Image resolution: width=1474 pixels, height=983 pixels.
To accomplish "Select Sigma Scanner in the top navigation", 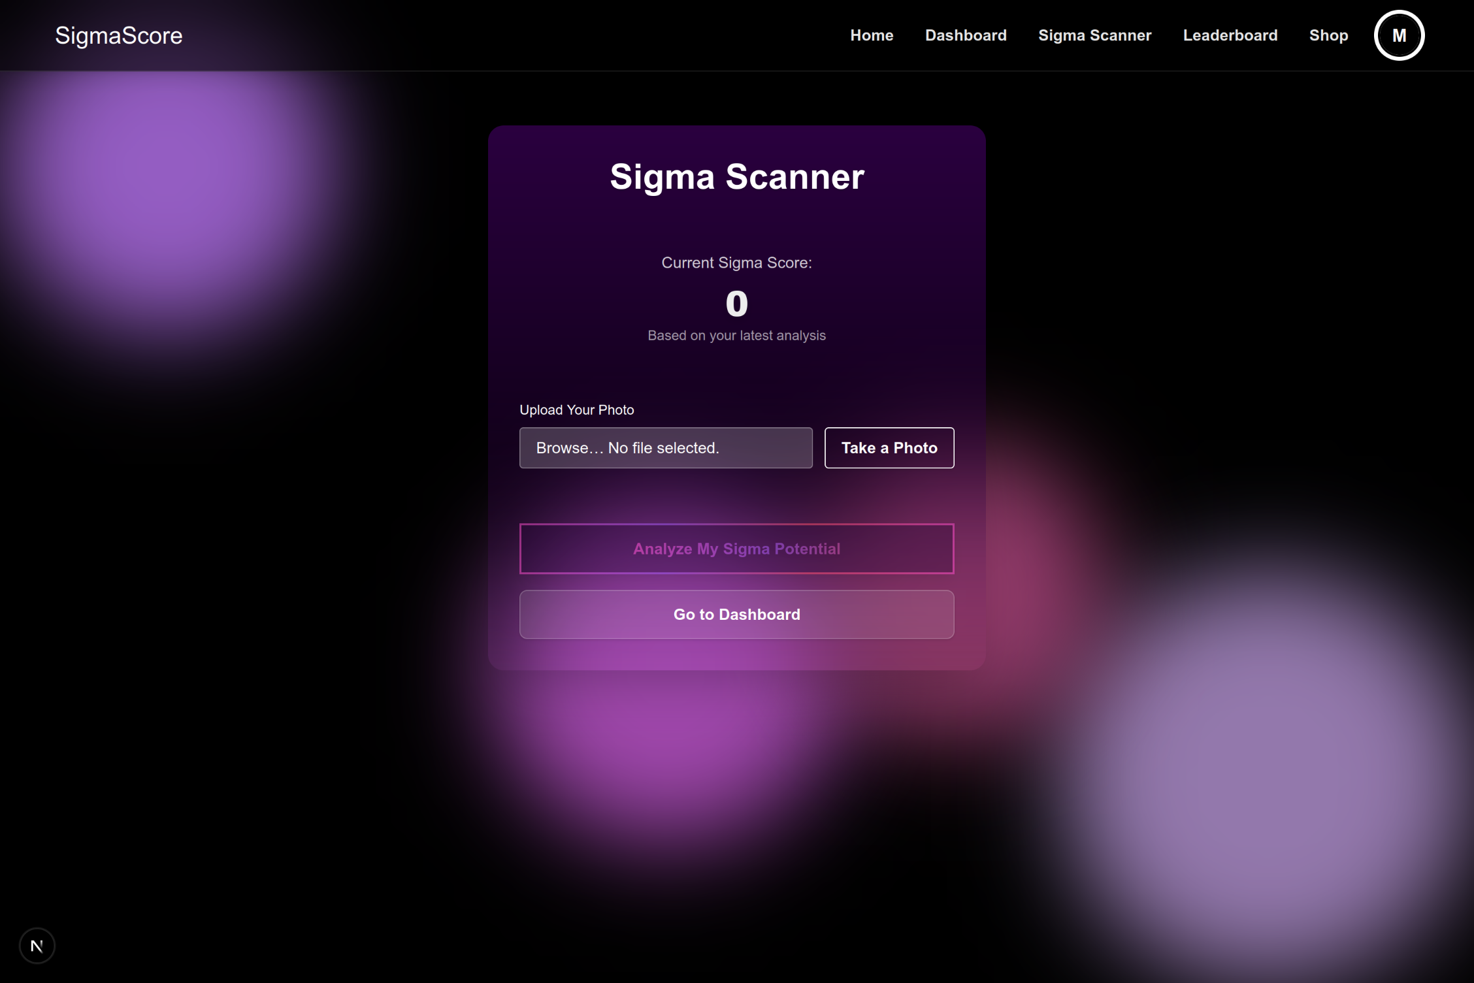I will pyautogui.click(x=1094, y=35).
